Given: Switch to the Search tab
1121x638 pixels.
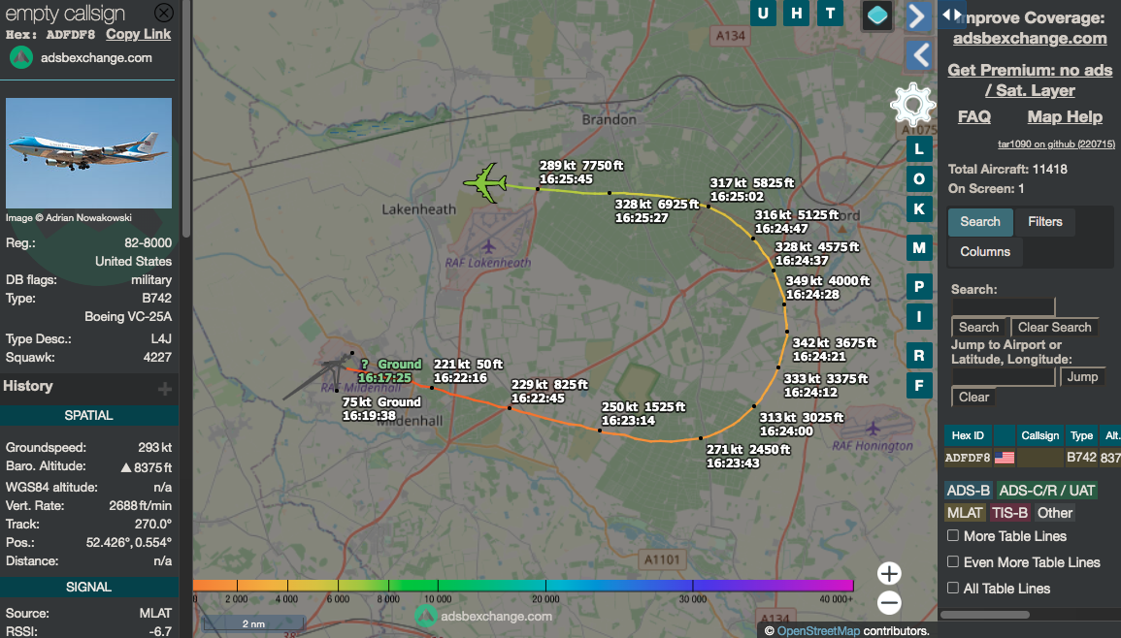Looking at the screenshot, I should 980,221.
